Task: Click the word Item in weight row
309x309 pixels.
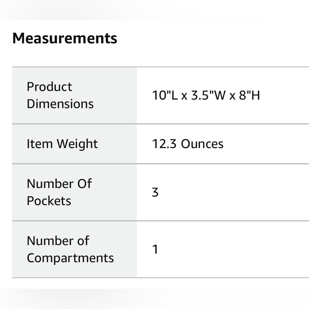Action: (x=40, y=144)
